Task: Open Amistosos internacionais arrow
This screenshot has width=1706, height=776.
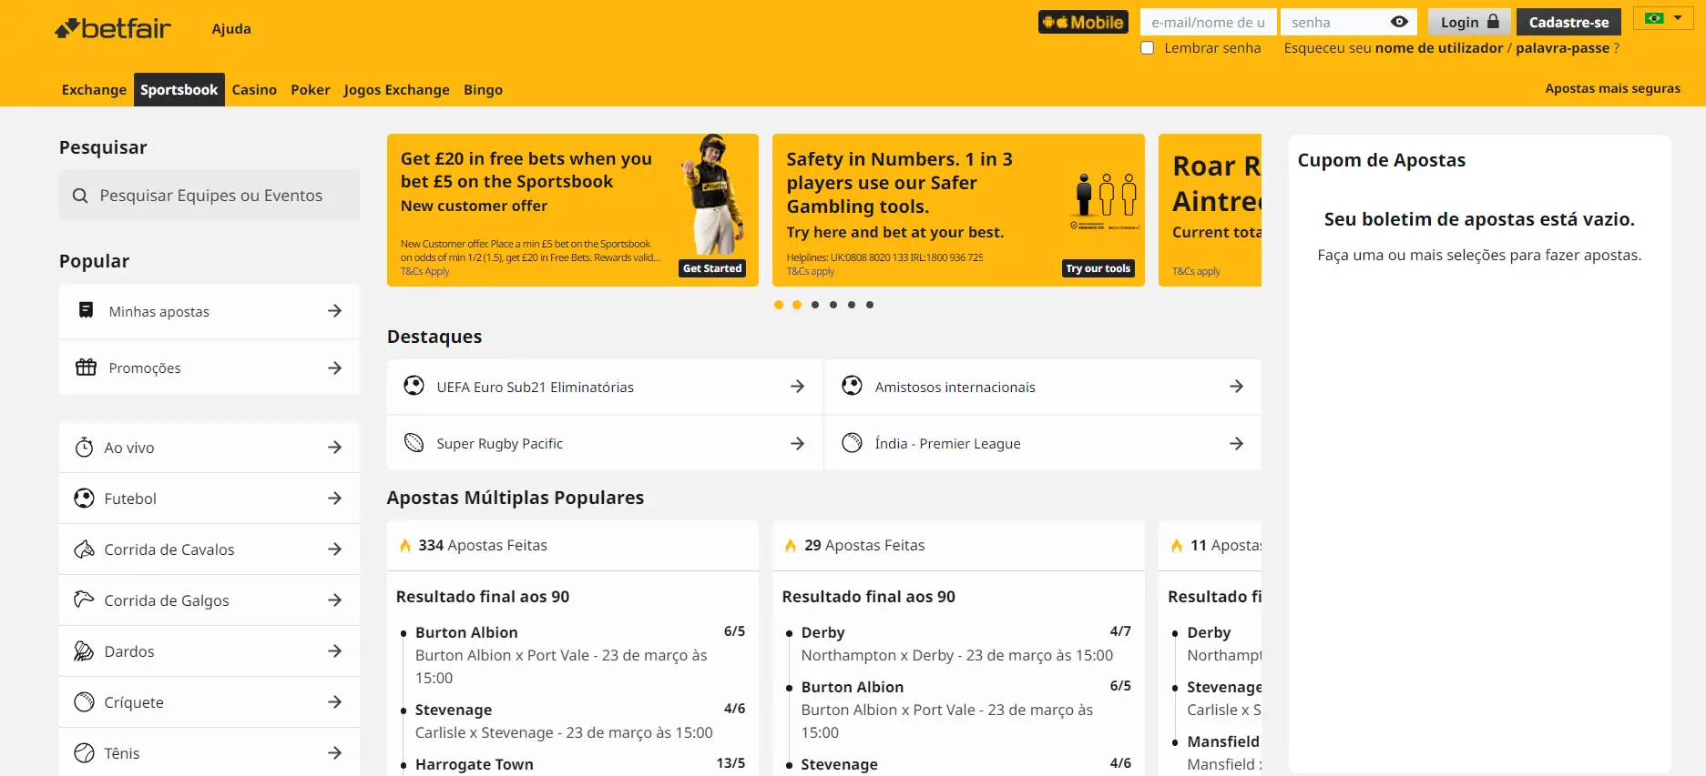Action: pyautogui.click(x=1236, y=387)
